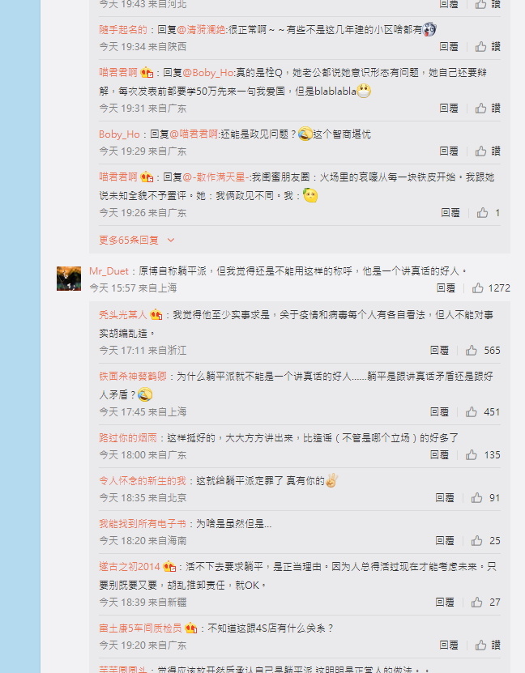525x673 pixels.
Task: Open Mr_Duet's profile avatar
Action: pyautogui.click(x=69, y=279)
